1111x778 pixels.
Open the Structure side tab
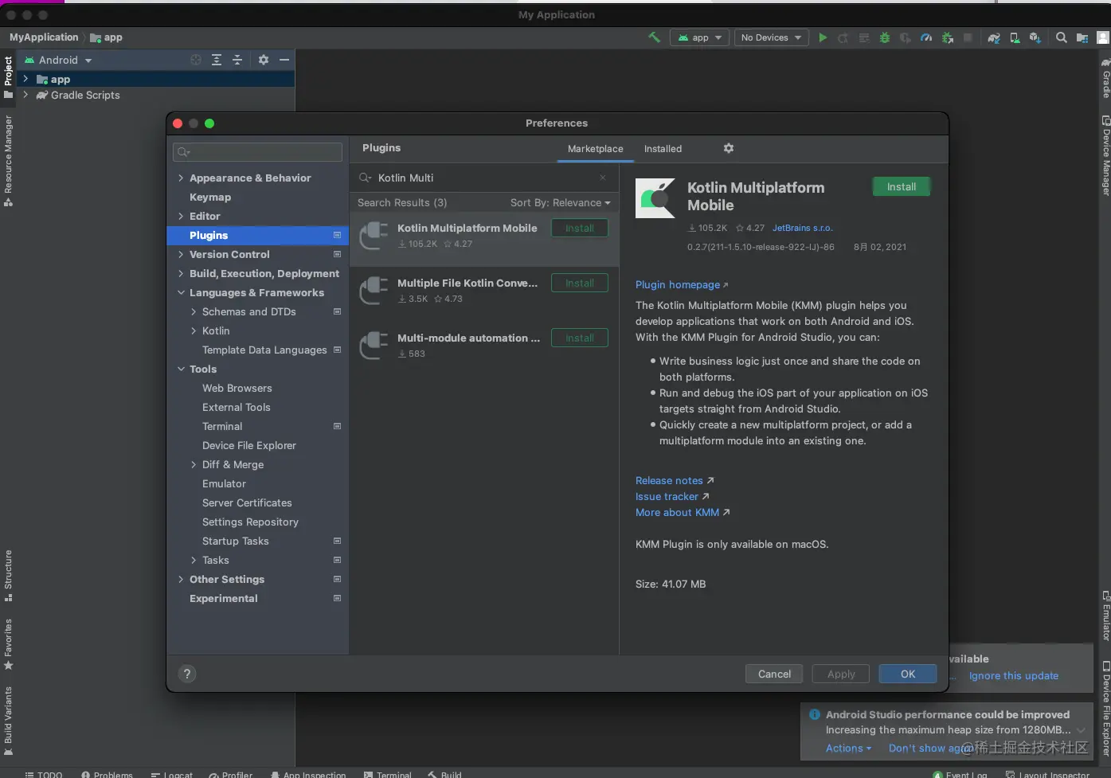click(x=8, y=576)
